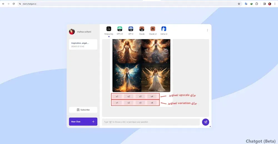278x144 pixels.
Task: View site information icon in address bar
Action: click(x=20, y=4)
